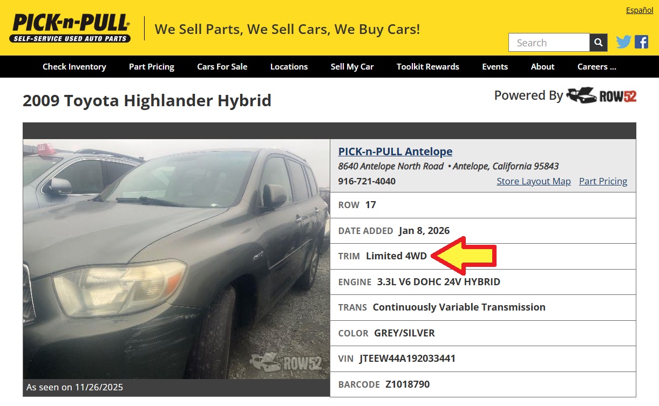659x406 pixels.
Task: Click Part Pricing link in store box
Action: [603, 181]
